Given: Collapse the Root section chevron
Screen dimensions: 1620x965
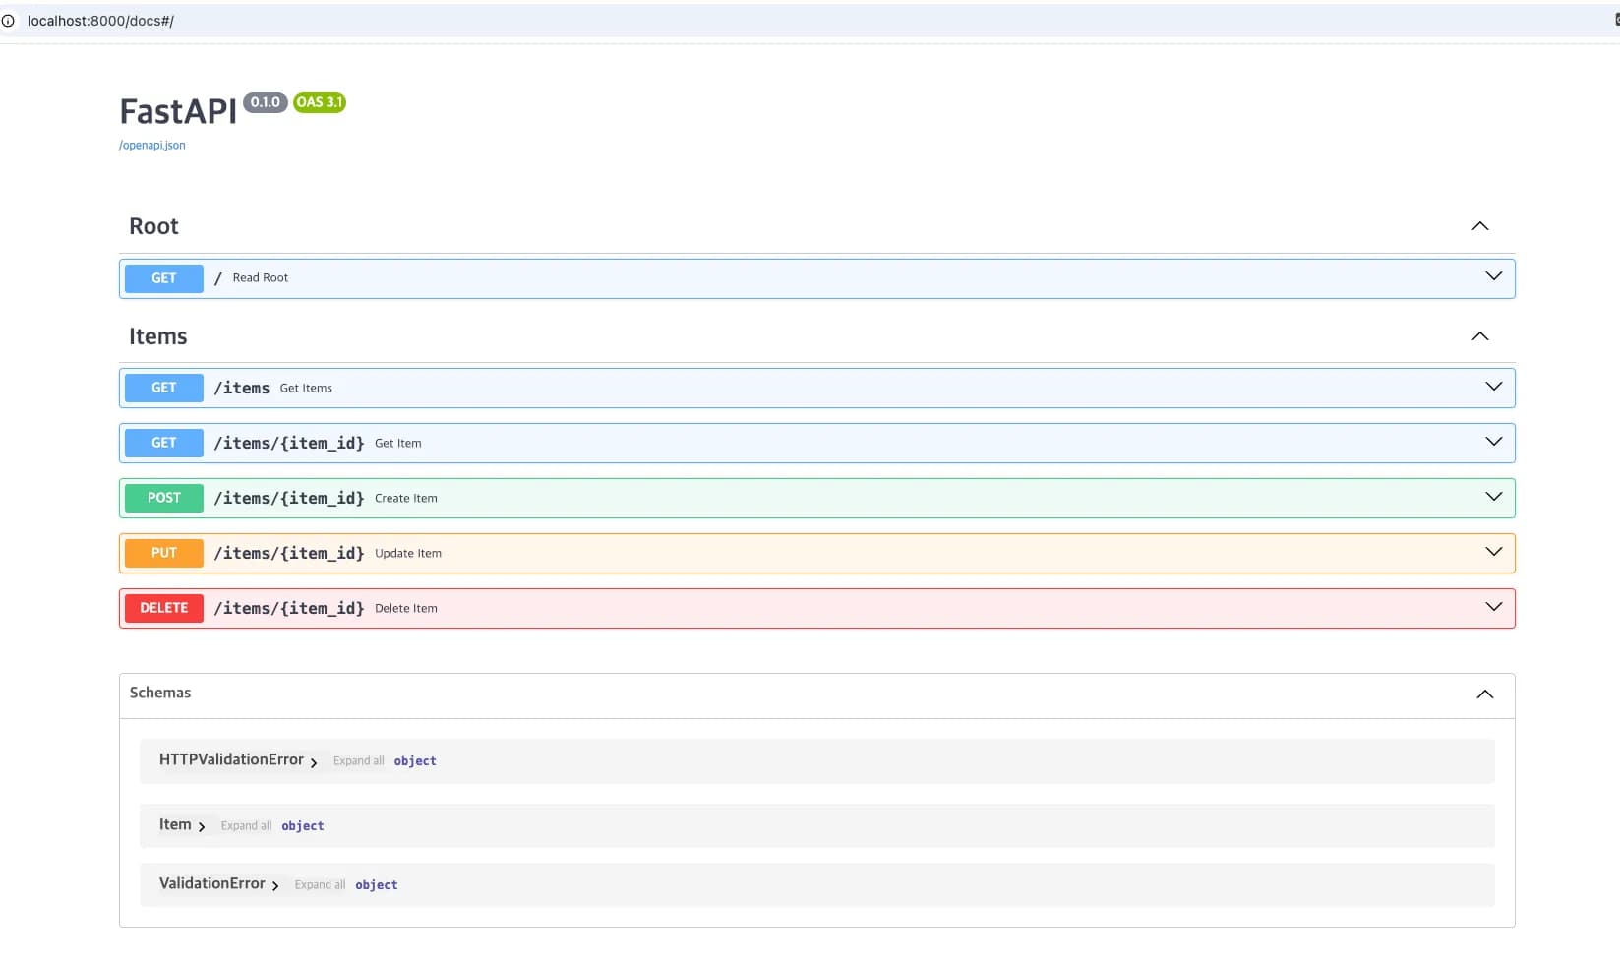Looking at the screenshot, I should 1479,226.
